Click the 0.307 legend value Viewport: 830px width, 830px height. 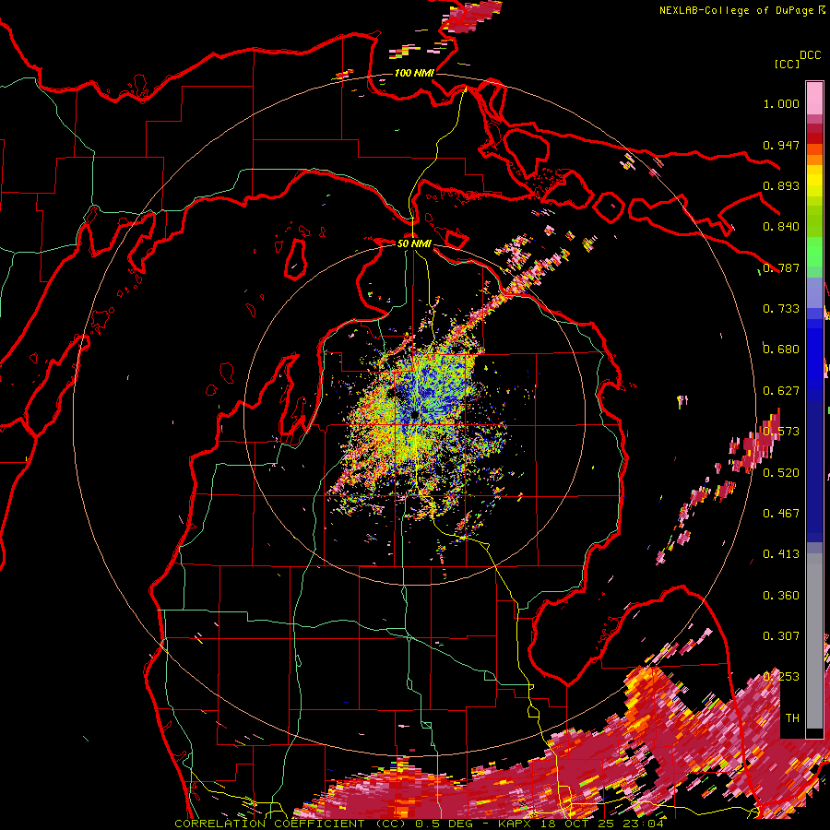pyautogui.click(x=781, y=636)
